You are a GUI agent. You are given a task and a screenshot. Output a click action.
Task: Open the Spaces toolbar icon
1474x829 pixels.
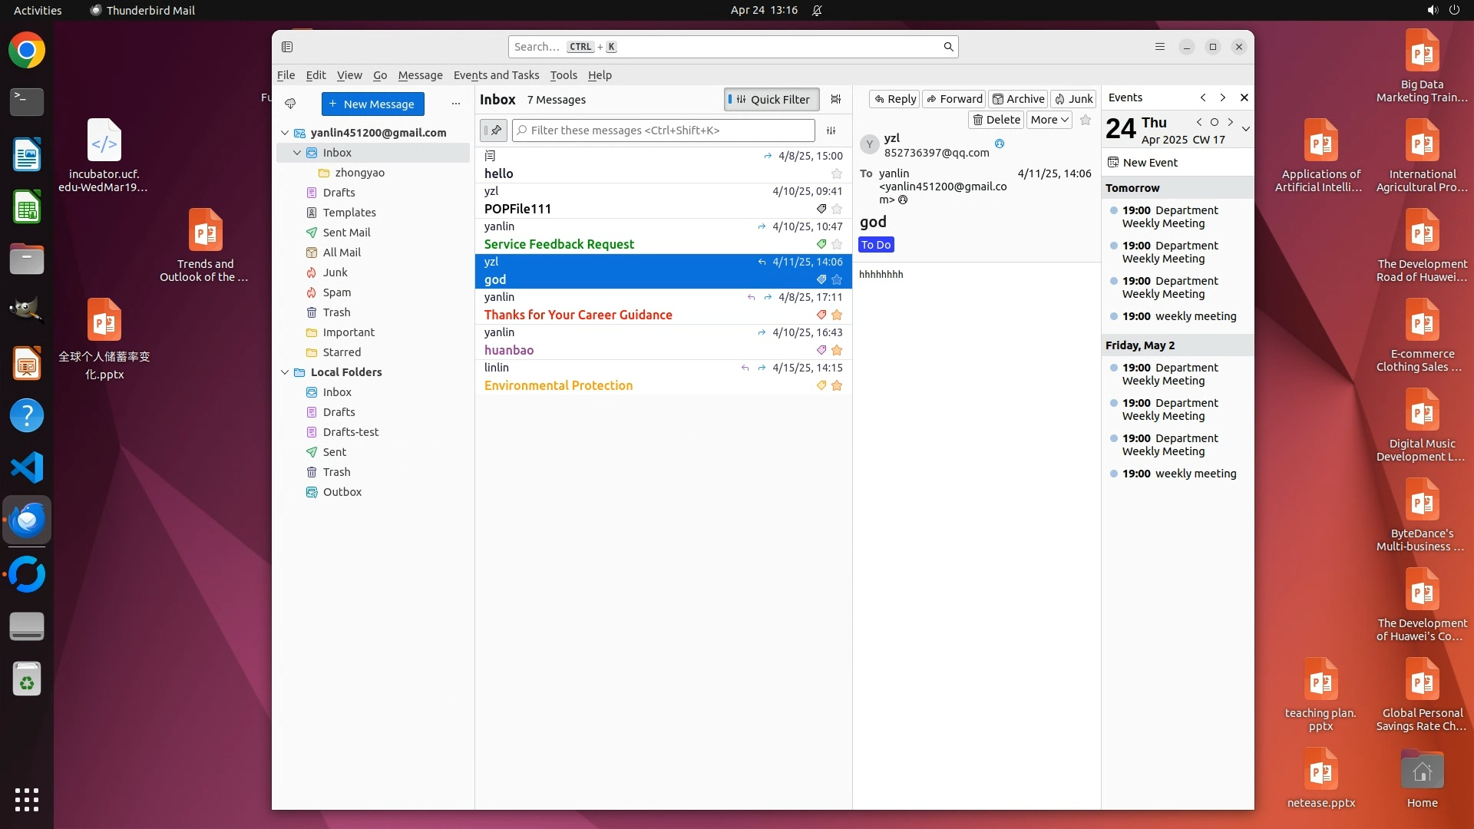pos(287,47)
